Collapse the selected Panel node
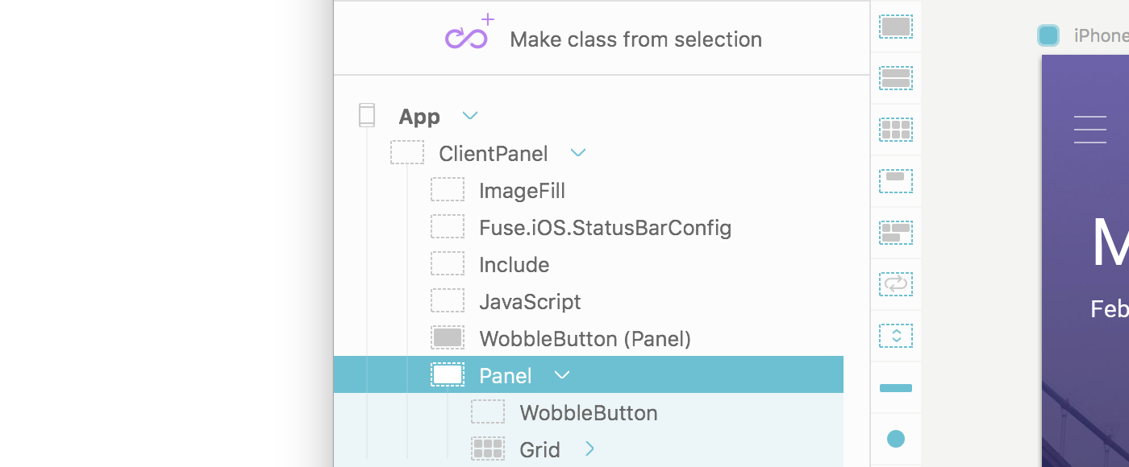Image resolution: width=1129 pixels, height=467 pixels. [562, 375]
